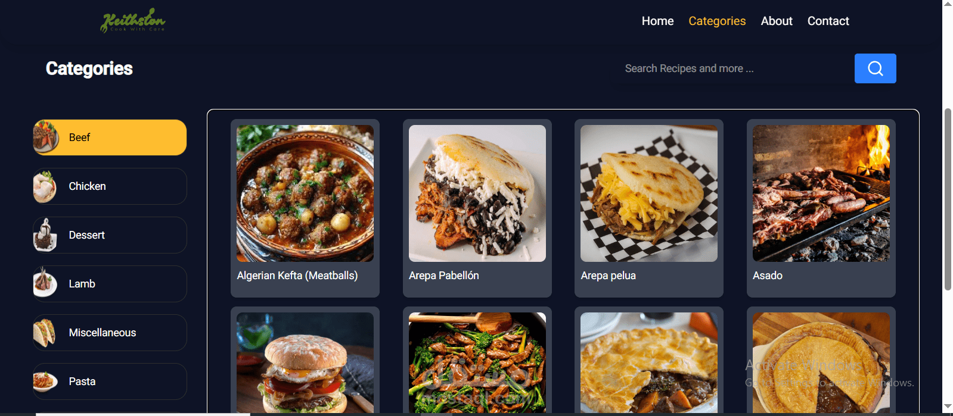
Task: Select the highlighted Categories nav link
Action: coord(717,21)
